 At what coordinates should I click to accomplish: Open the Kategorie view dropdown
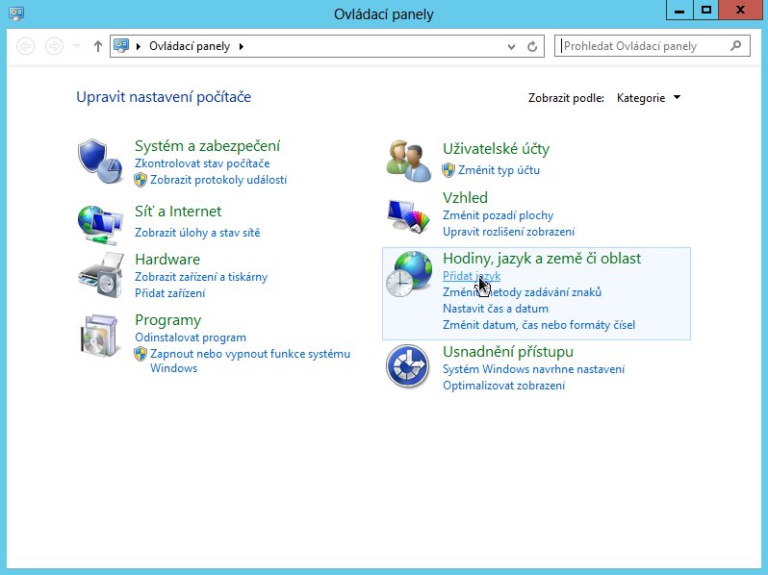click(x=649, y=98)
